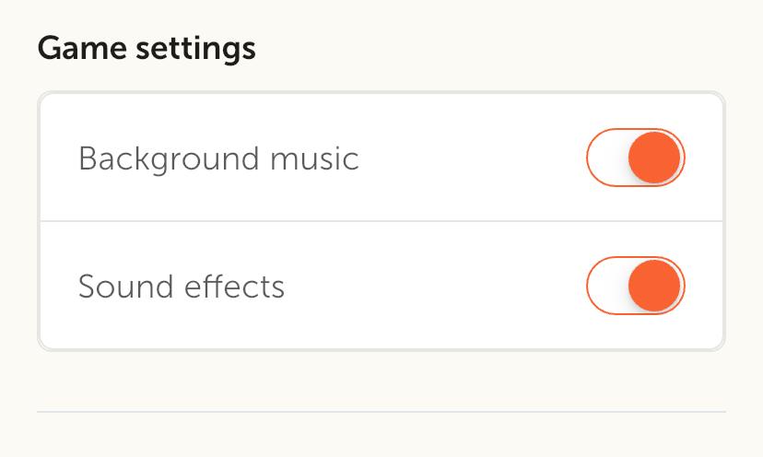Image resolution: width=763 pixels, height=457 pixels.
Task: Click the Game settings heading
Action: 147,48
